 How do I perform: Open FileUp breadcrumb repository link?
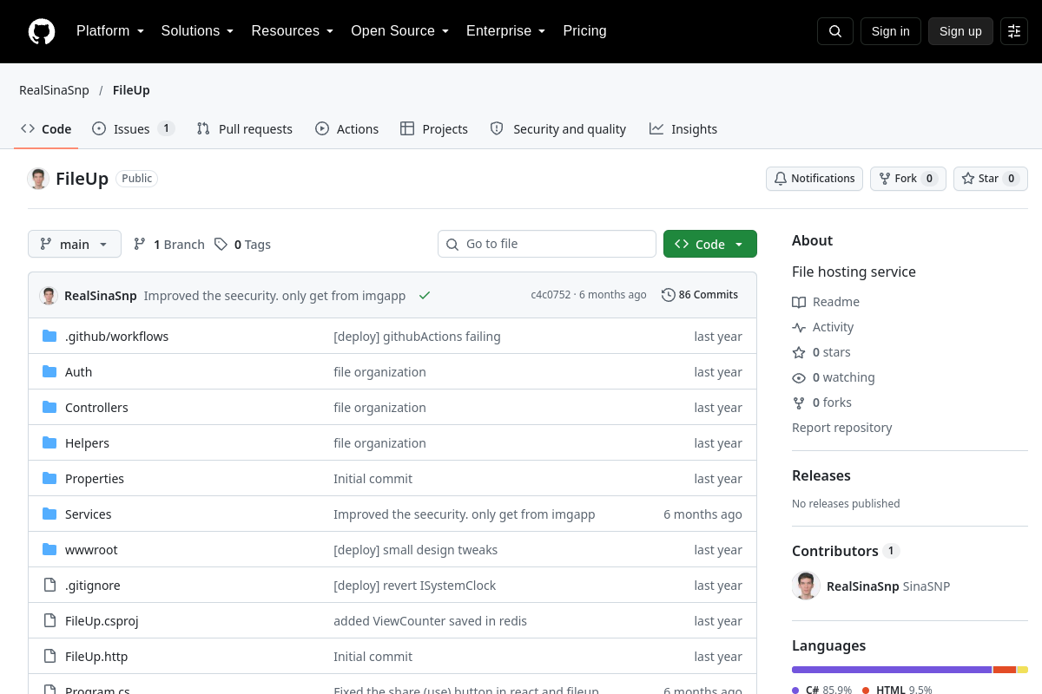(x=131, y=90)
